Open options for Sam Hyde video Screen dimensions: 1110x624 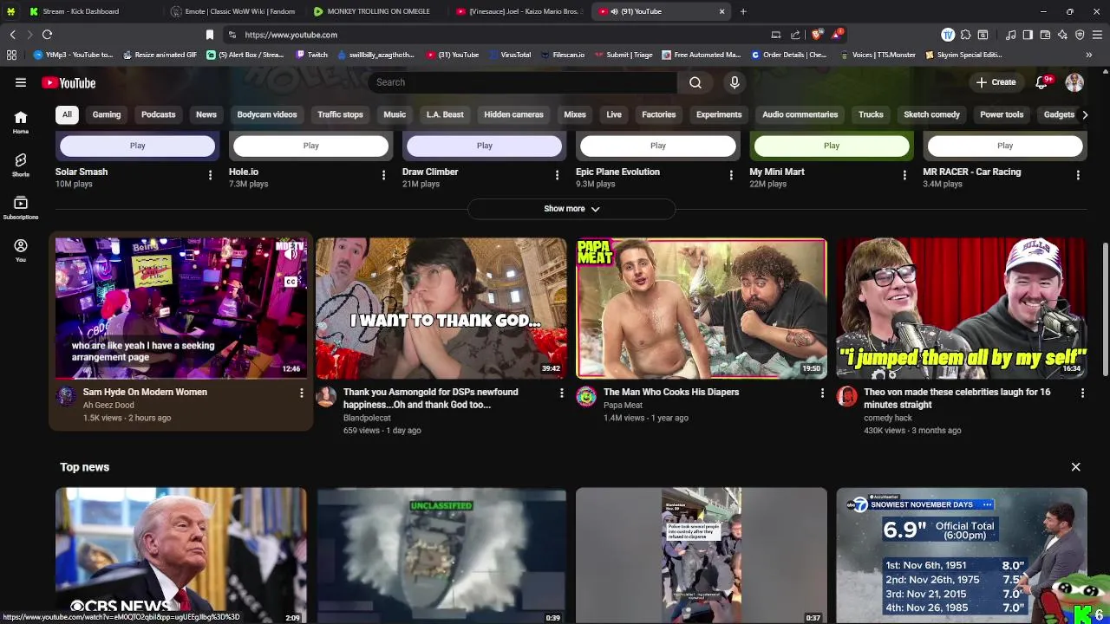pos(301,393)
